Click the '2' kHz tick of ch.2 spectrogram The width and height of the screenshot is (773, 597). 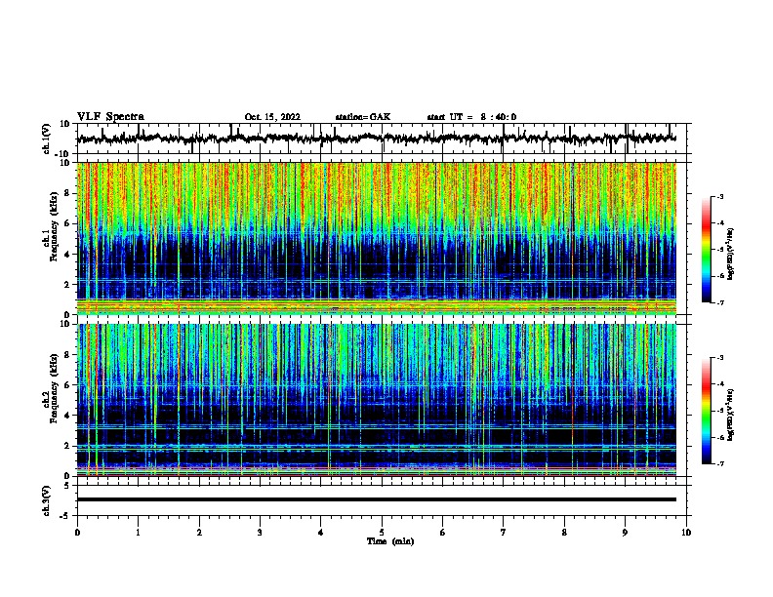(67, 446)
